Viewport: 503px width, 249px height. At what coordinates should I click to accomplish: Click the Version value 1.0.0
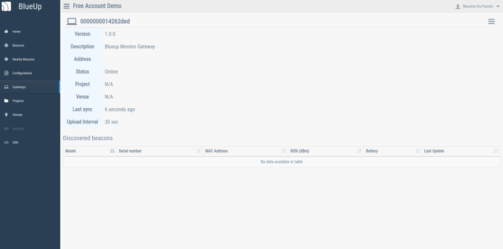coord(110,34)
